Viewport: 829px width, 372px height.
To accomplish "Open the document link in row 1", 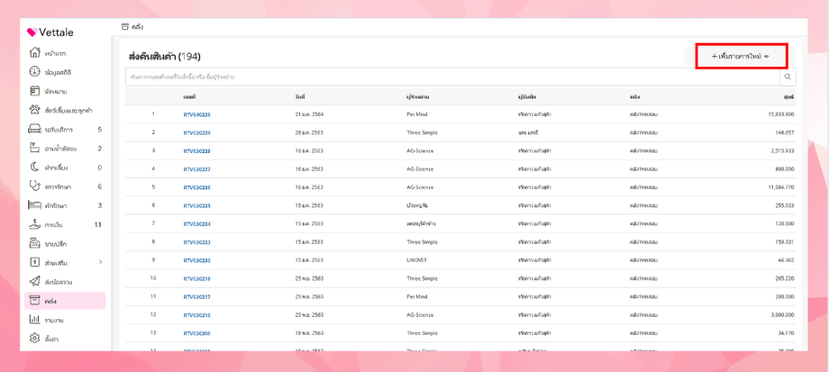I will pyautogui.click(x=196, y=114).
